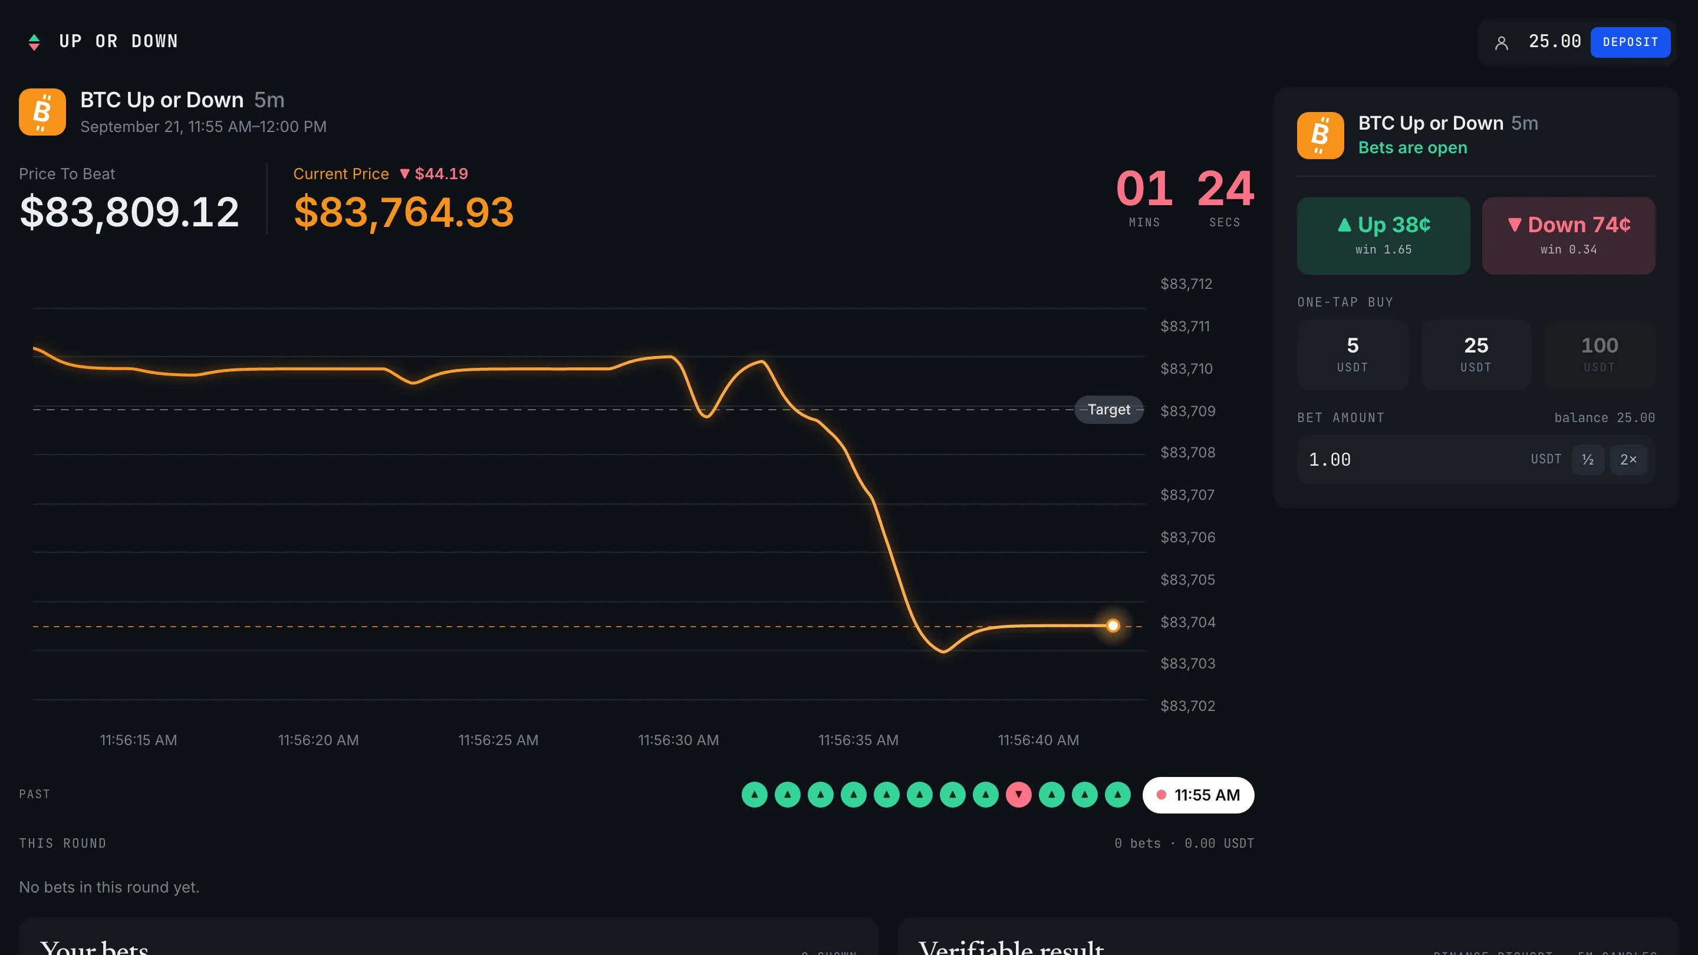
Task: Click the 11:56:30 AM time axis label
Action: [678, 740]
